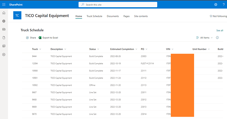Open My files page icon
This screenshot has height=119, width=227.
(4, 38)
